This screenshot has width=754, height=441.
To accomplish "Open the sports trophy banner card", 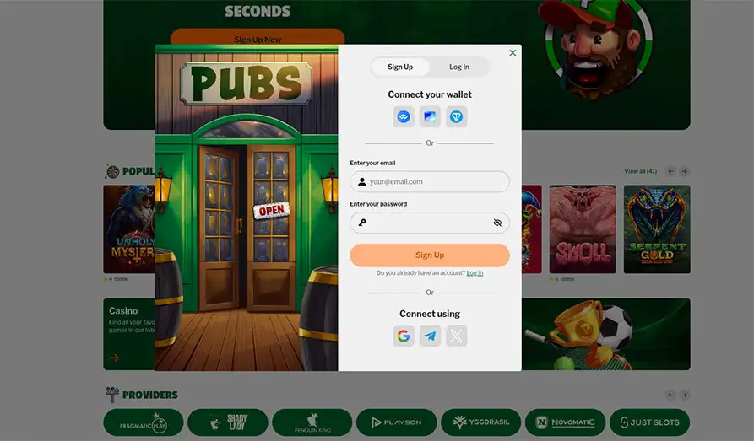I will click(606, 334).
